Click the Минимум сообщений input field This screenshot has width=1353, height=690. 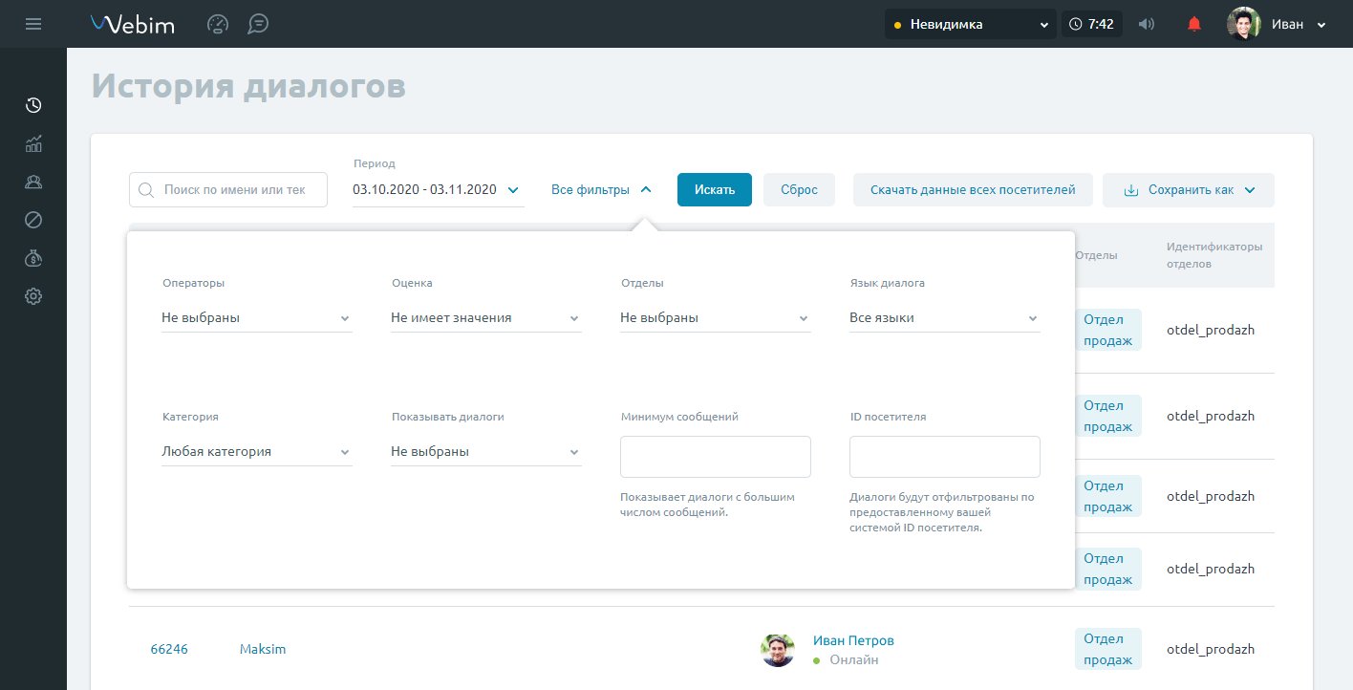715,457
